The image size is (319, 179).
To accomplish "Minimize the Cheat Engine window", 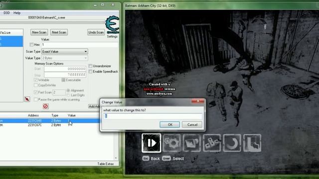I will (95, 5).
